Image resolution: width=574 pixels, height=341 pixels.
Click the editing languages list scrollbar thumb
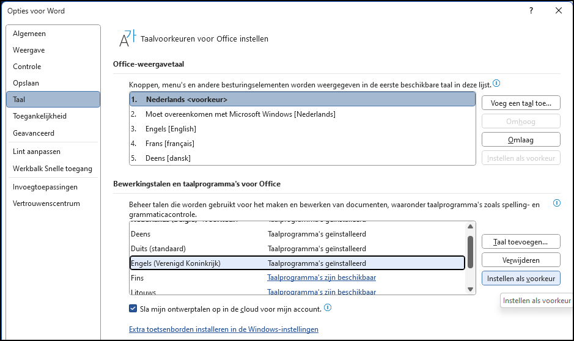pyautogui.click(x=471, y=252)
